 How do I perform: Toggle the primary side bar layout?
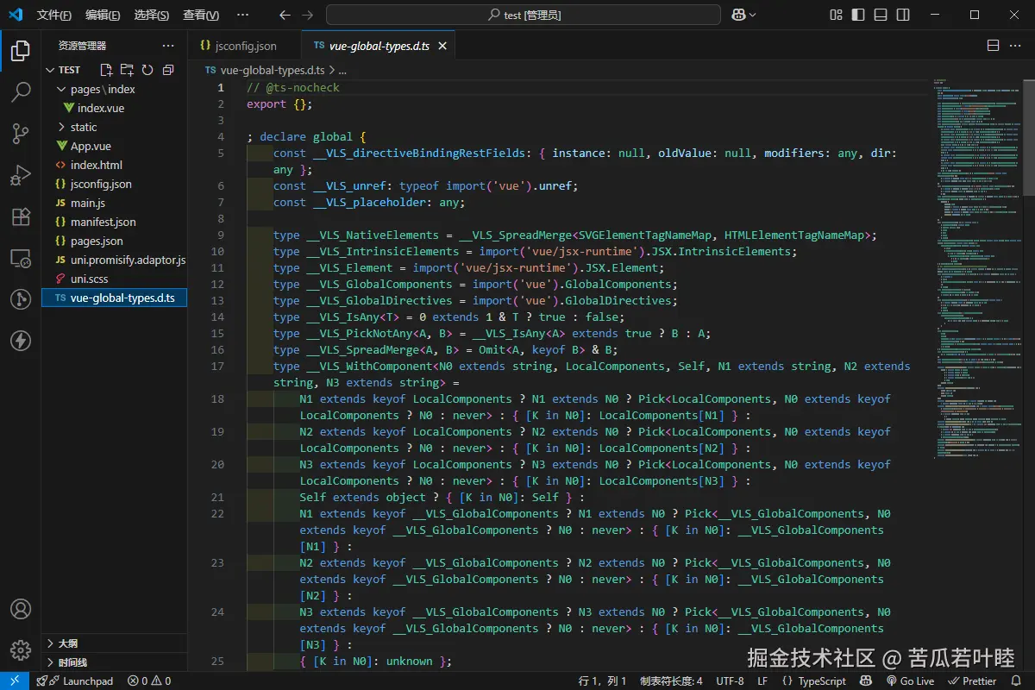coord(858,15)
